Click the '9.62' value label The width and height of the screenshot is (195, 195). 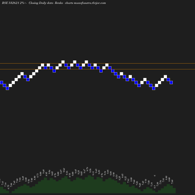coord(64,170)
